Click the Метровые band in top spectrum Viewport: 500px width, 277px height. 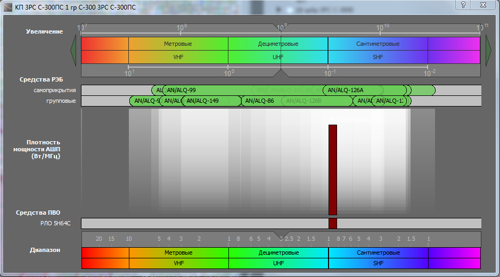(x=178, y=44)
